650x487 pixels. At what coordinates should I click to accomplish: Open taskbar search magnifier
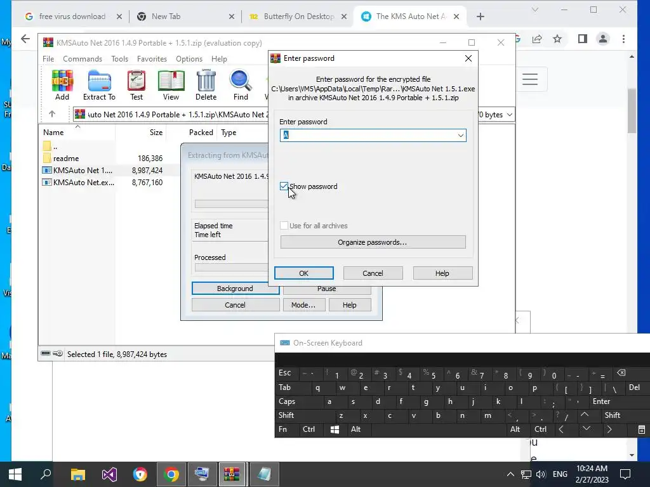46,474
